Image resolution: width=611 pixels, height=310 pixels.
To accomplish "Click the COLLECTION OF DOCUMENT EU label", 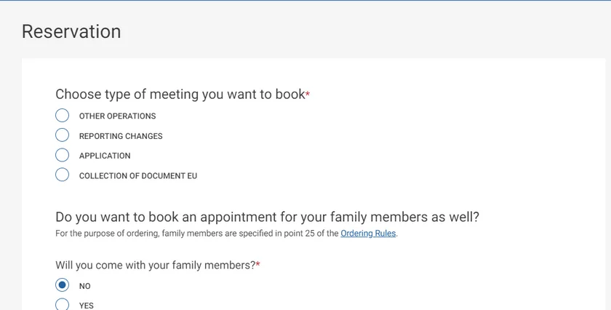I will [138, 176].
